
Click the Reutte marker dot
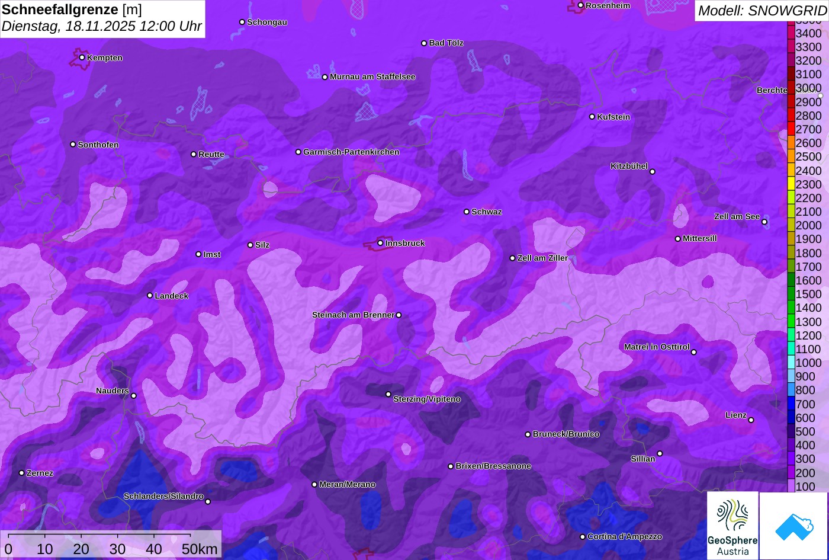pyautogui.click(x=194, y=154)
